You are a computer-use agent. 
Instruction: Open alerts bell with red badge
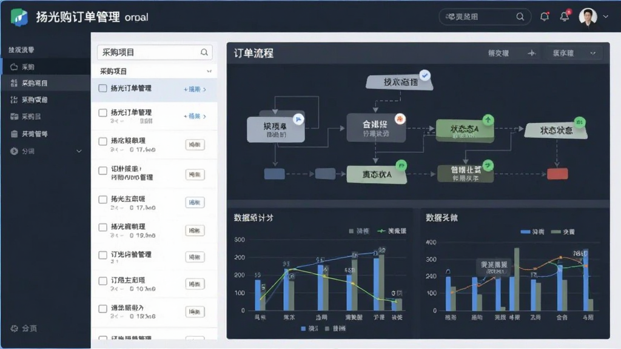[x=565, y=16]
